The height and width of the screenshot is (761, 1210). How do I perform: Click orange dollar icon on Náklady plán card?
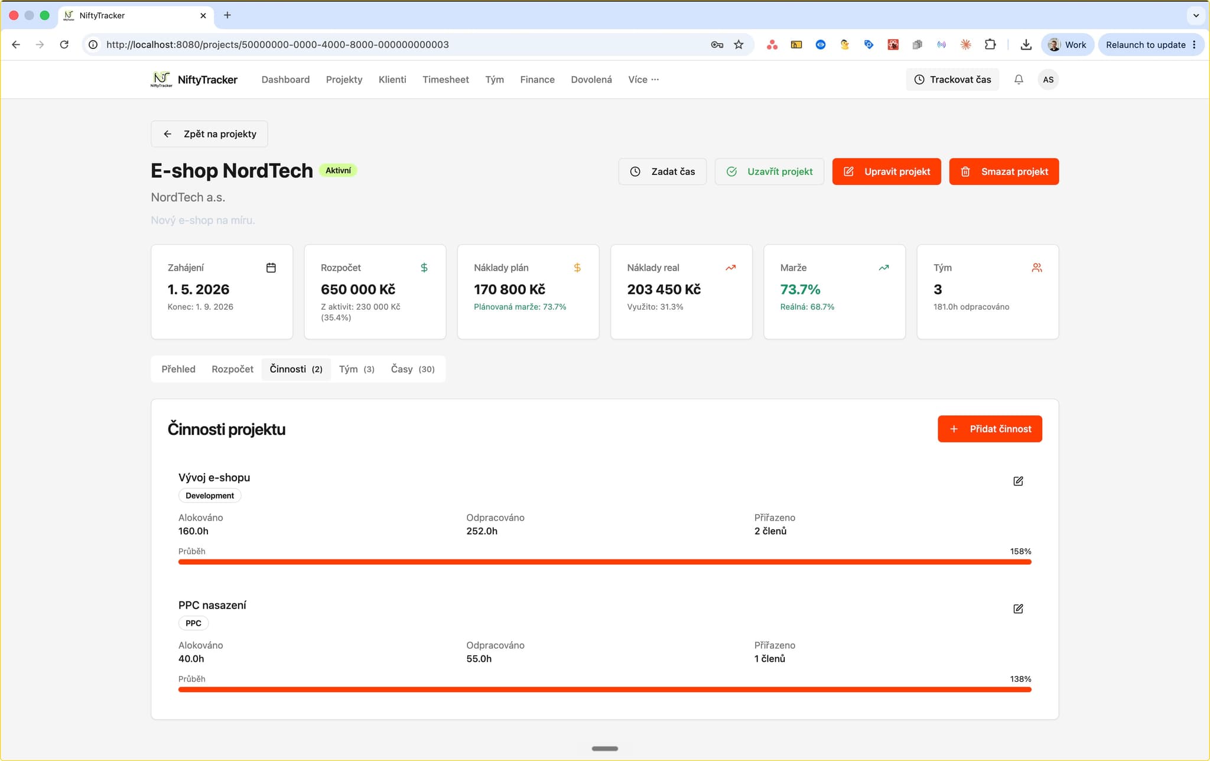point(577,268)
